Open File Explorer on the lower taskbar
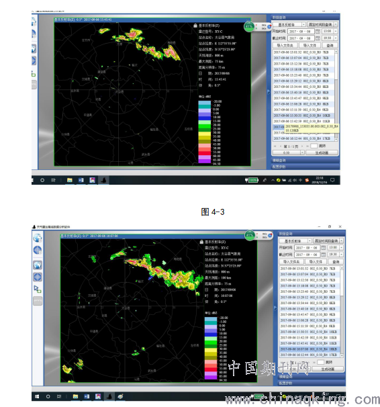 75,396
